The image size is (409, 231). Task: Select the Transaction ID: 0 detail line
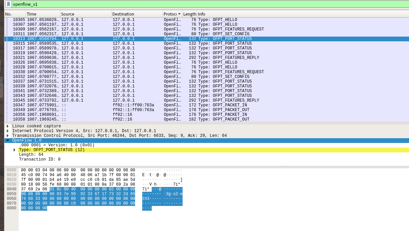[40, 159]
